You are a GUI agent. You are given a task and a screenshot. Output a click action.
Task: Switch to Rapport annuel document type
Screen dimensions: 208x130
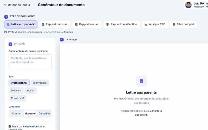pos(87,24)
